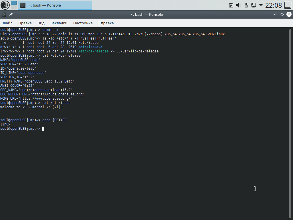Select the Konsole task in the taskbar
This screenshot has width=293, height=220.
pyautogui.click(x=55, y=5)
